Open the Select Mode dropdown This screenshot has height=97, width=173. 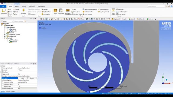click(82, 19)
